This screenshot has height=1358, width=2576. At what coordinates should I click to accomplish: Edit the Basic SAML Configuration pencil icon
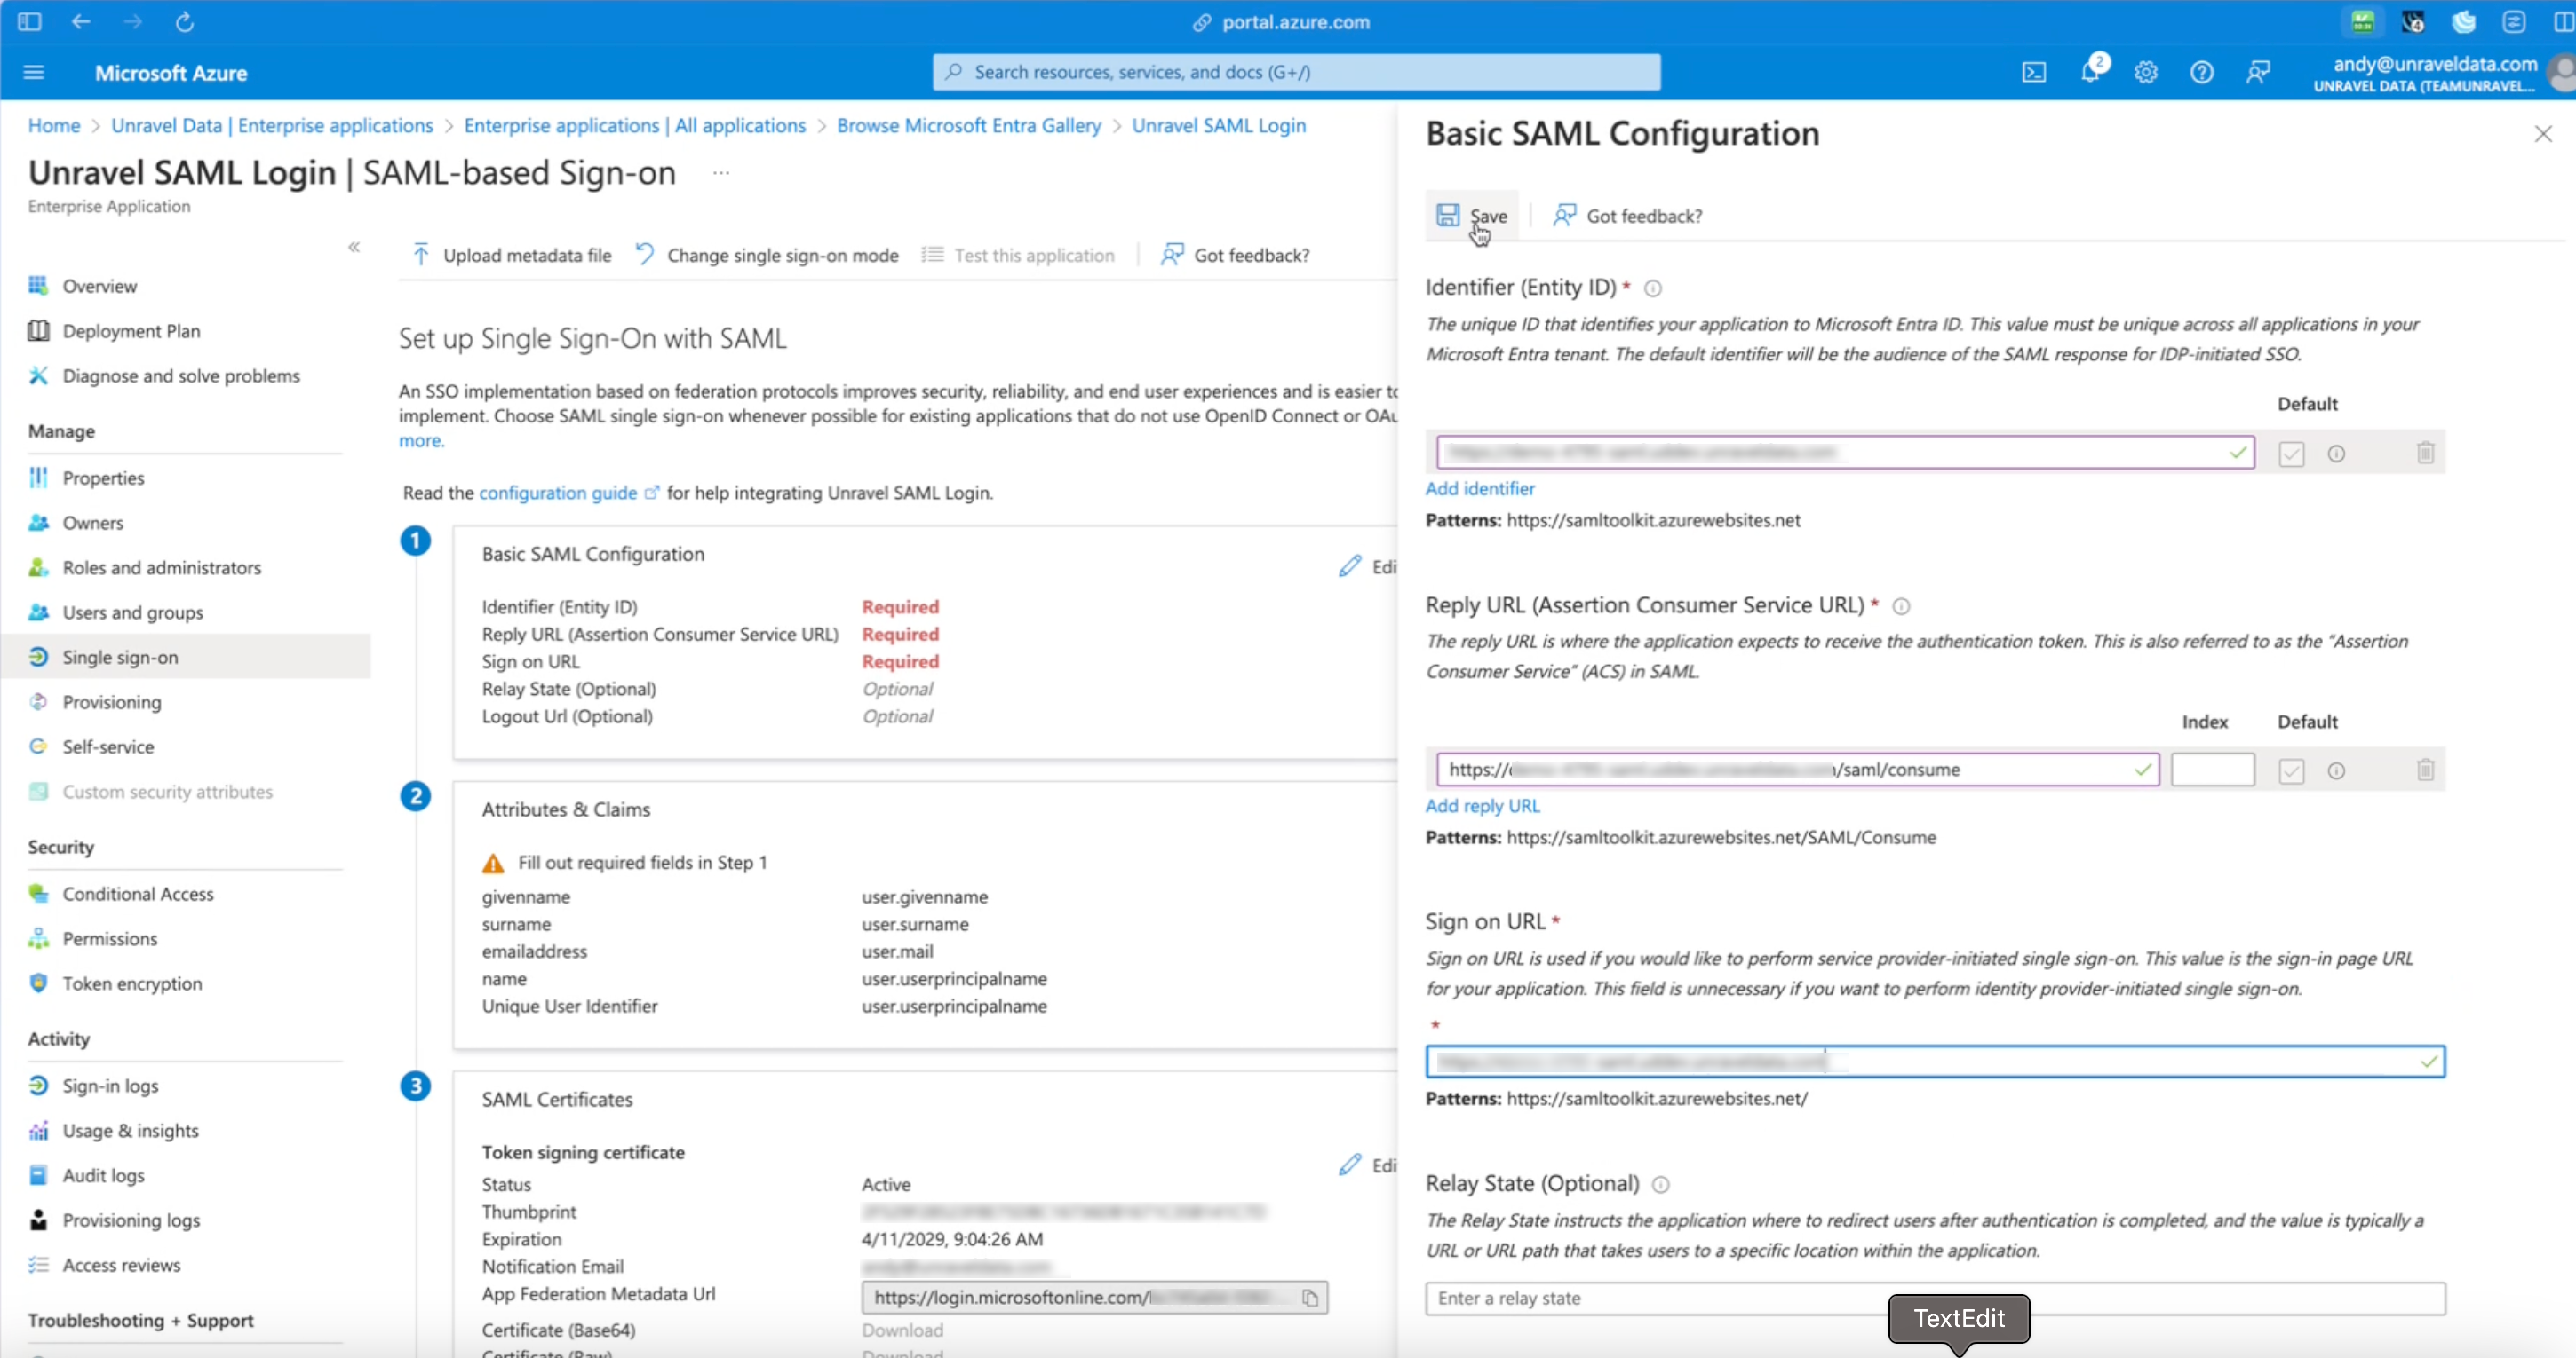[1350, 565]
